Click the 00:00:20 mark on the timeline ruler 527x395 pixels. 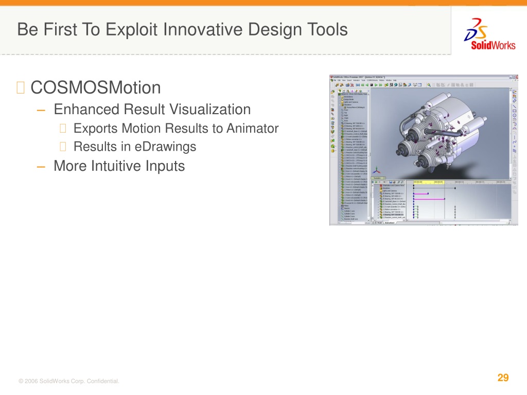tap(500, 182)
